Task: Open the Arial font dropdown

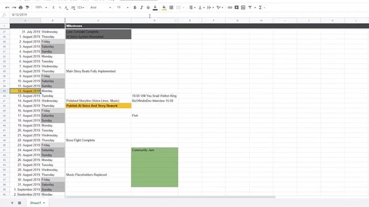Action: pos(100,7)
